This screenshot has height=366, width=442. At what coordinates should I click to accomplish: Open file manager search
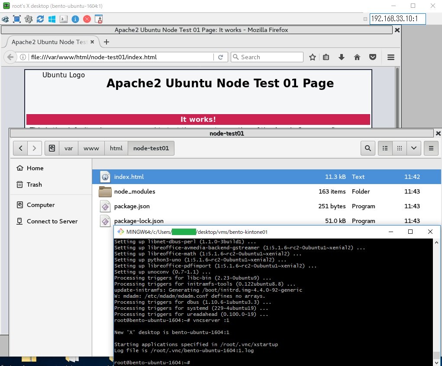368,148
